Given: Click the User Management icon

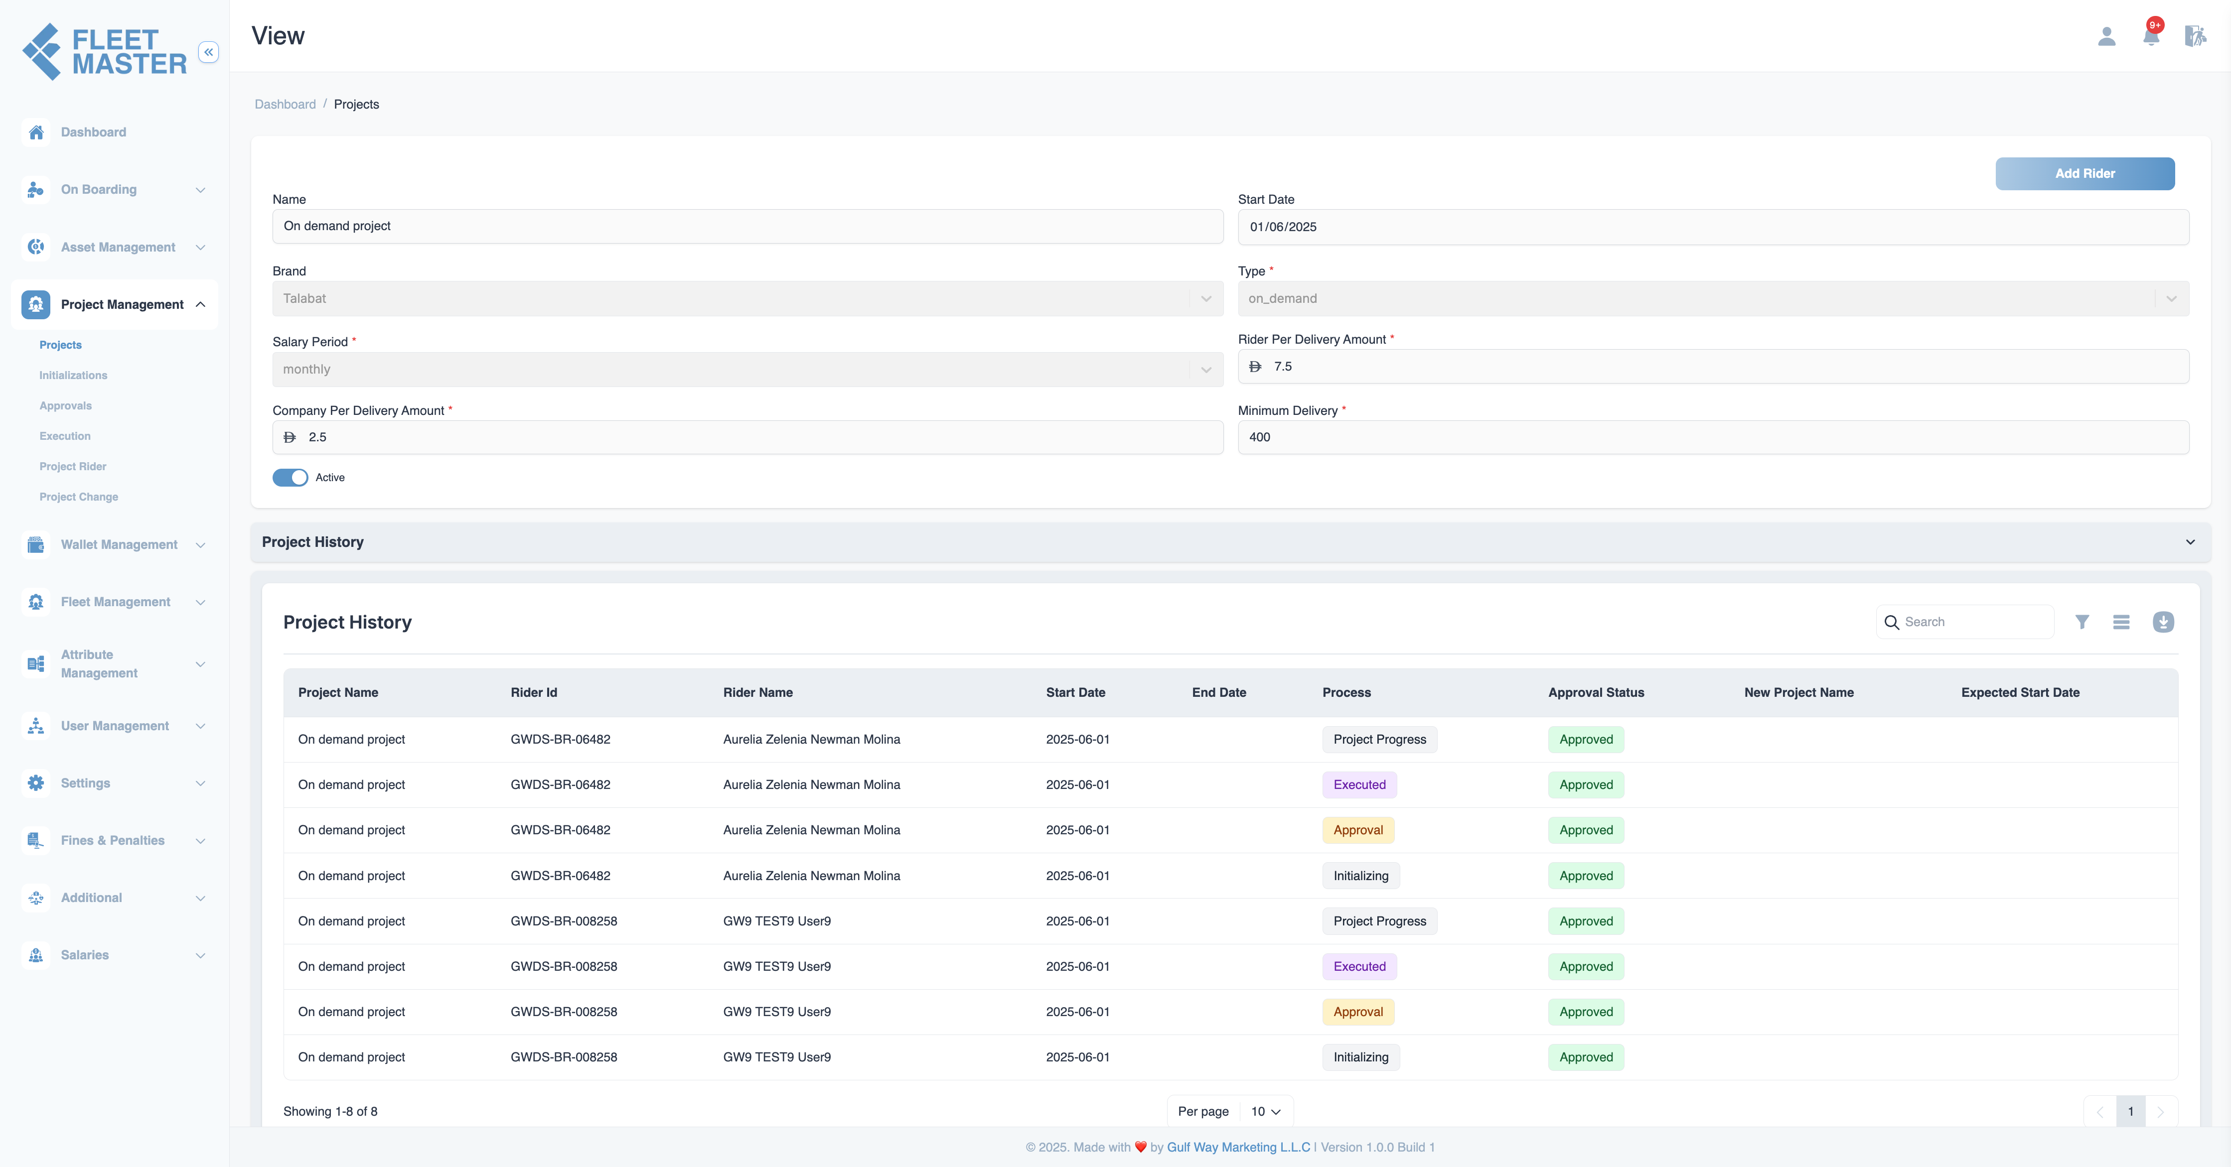Looking at the screenshot, I should [35, 726].
